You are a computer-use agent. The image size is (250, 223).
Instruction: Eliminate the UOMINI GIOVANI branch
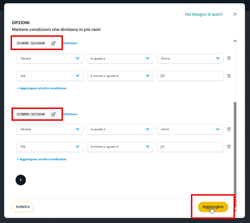[70, 114]
